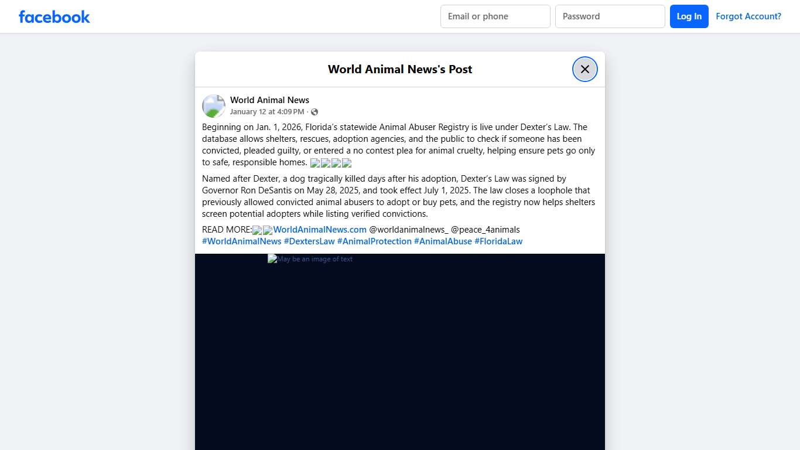Open the World Animal News profile picture
The image size is (800, 450).
pyautogui.click(x=214, y=106)
